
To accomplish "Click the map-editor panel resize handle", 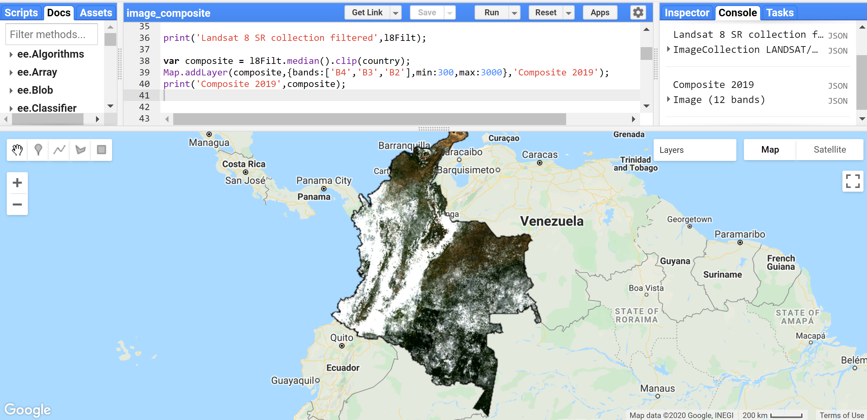I will [434, 129].
